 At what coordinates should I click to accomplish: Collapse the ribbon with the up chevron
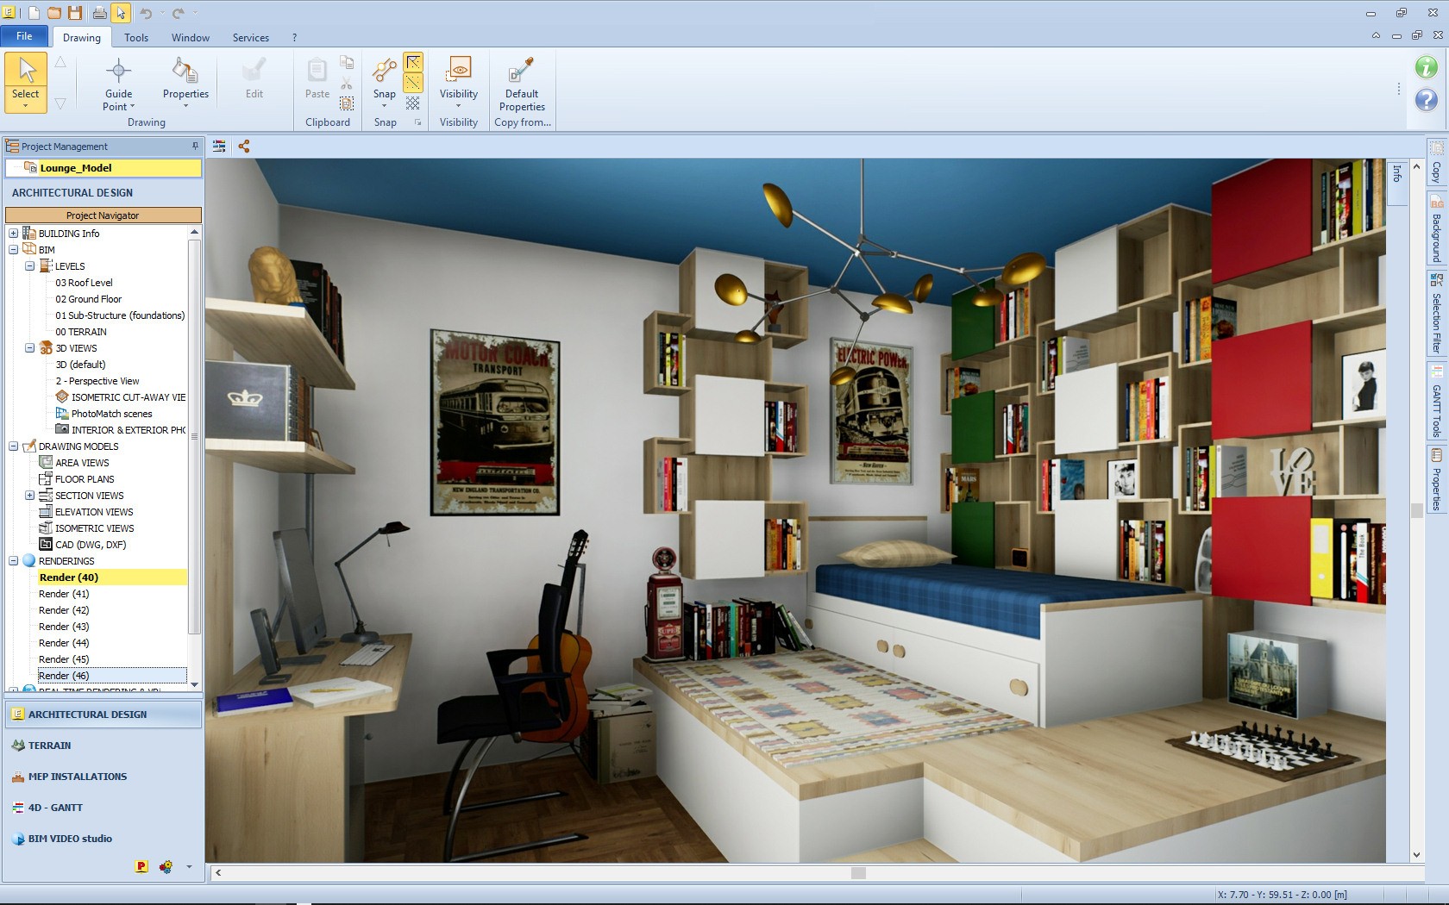point(1376,36)
